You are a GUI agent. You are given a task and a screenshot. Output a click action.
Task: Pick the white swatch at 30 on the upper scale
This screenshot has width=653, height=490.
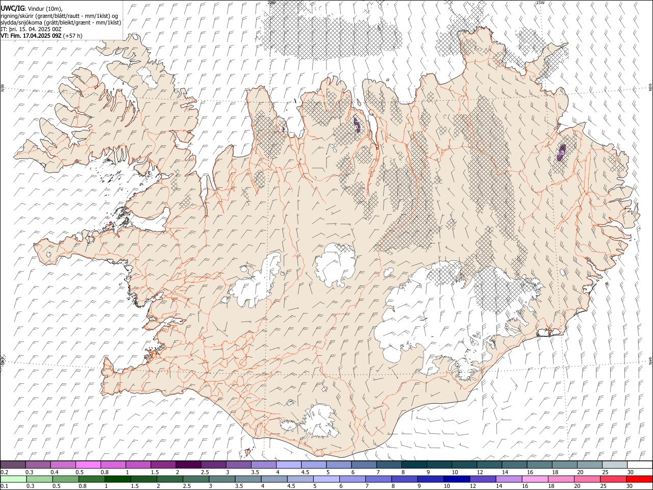point(640,464)
